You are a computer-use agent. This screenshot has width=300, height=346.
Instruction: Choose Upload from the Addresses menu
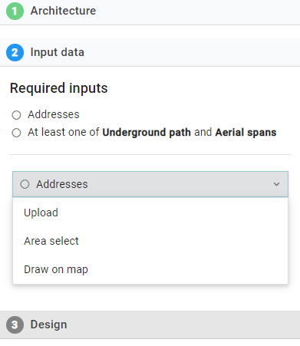150,213
